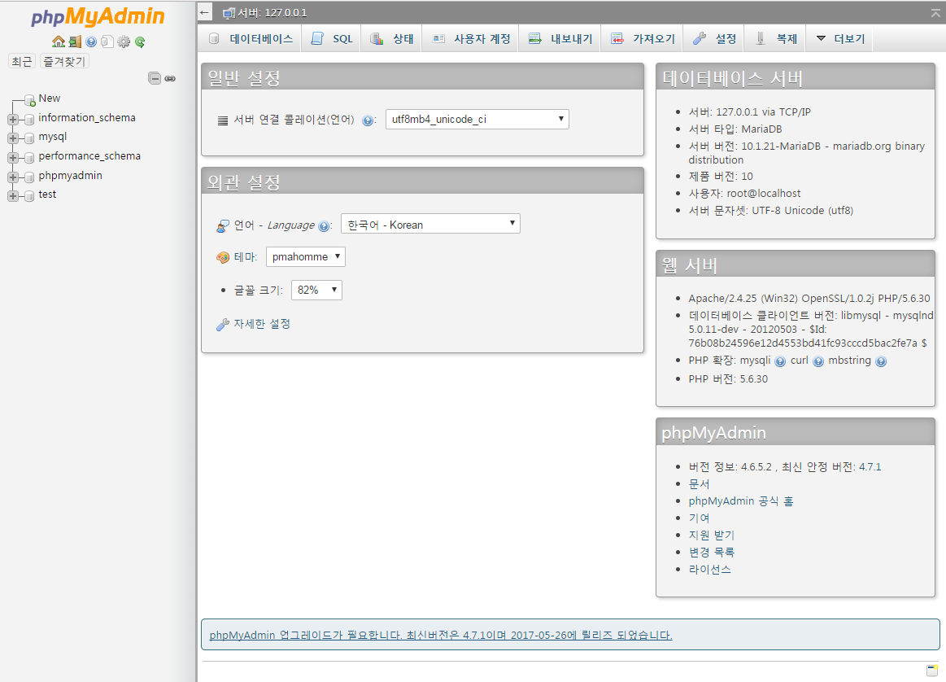Click the help icon after mbstring
Image resolution: width=946 pixels, height=682 pixels.
coord(881,361)
